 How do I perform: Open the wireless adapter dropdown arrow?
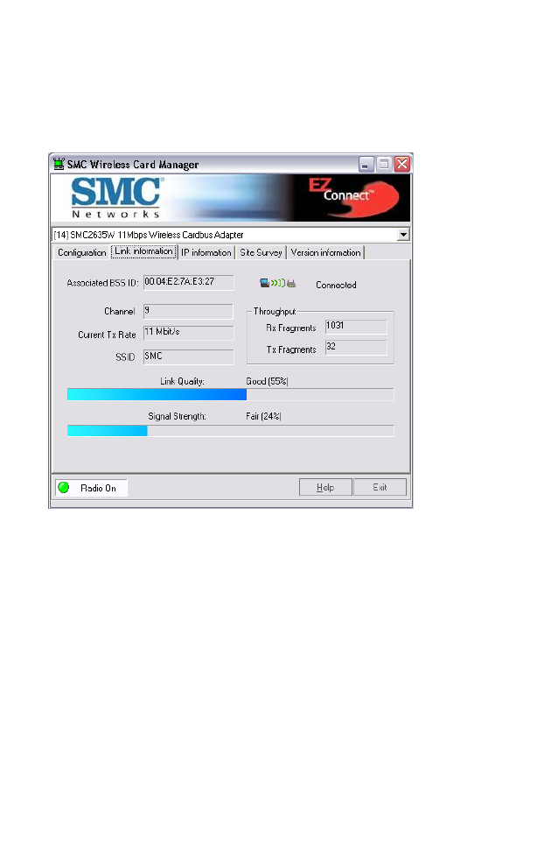click(x=403, y=235)
